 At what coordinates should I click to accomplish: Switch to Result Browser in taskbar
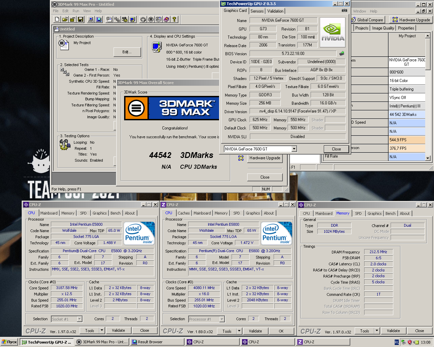[157, 342]
